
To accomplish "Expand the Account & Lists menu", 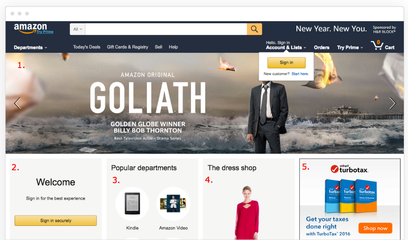I will (286, 47).
